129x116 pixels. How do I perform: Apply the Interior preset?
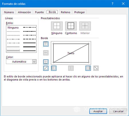[85, 26]
